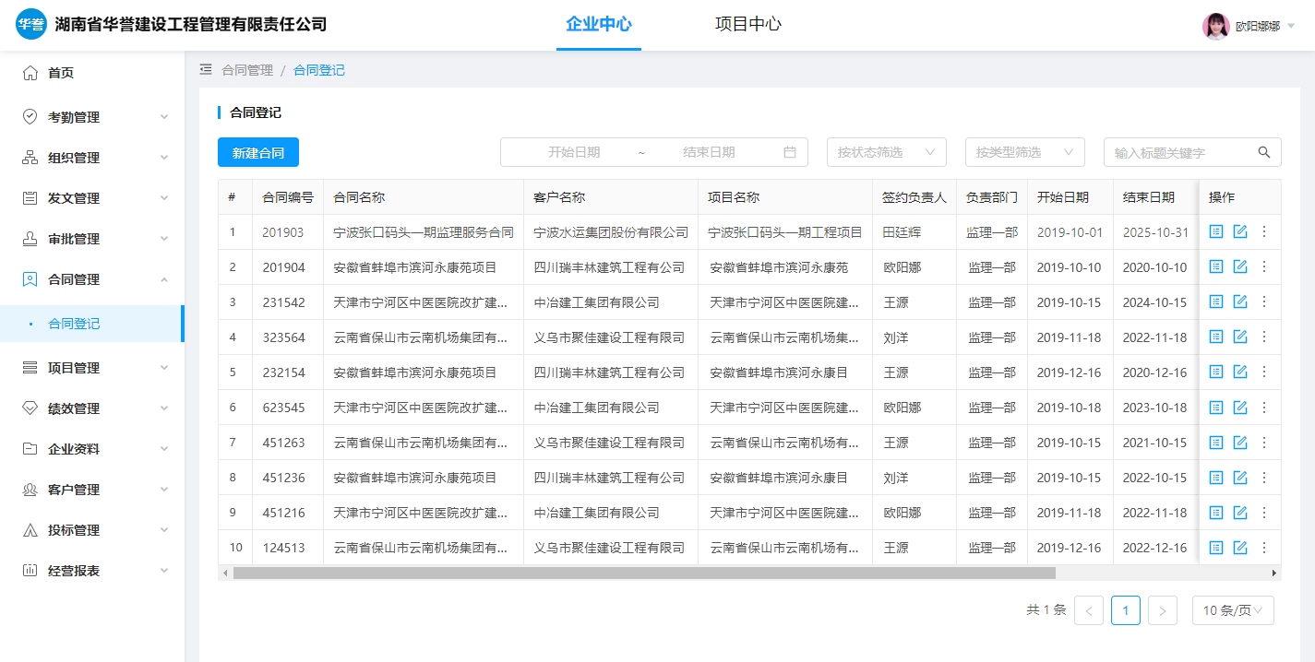Click the search magnifier icon in the keyword field

1264,152
